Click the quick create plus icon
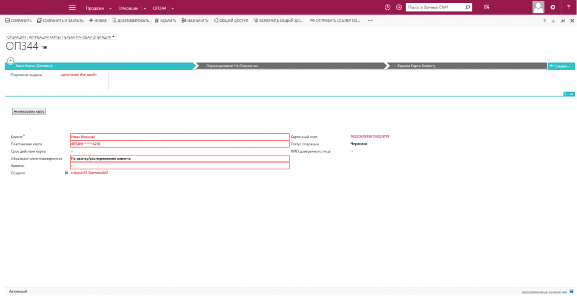The image size is (577, 296). (399, 7)
